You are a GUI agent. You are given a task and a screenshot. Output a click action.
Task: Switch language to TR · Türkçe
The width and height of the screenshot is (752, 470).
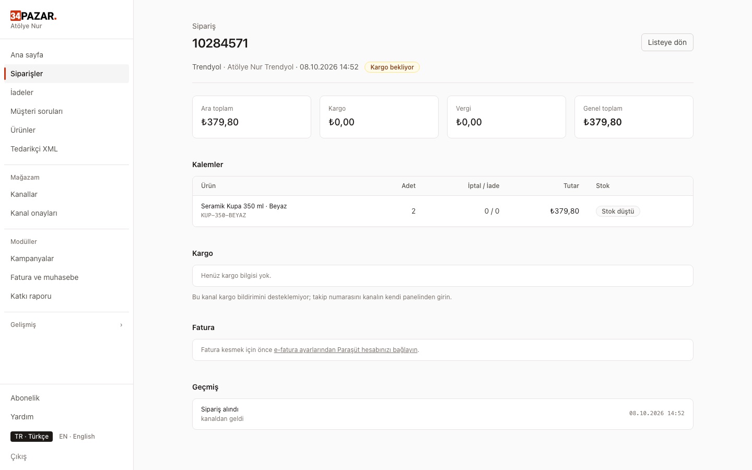pyautogui.click(x=31, y=437)
